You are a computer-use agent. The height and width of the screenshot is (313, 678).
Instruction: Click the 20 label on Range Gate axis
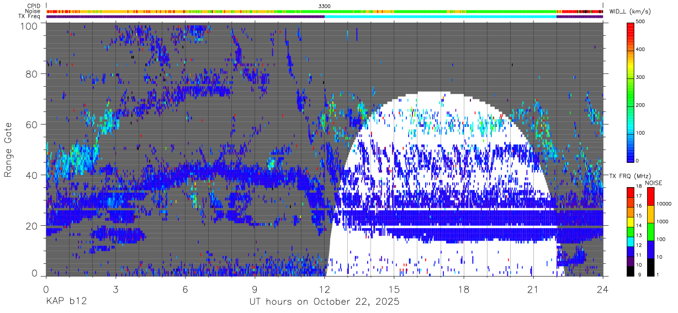click(x=32, y=225)
